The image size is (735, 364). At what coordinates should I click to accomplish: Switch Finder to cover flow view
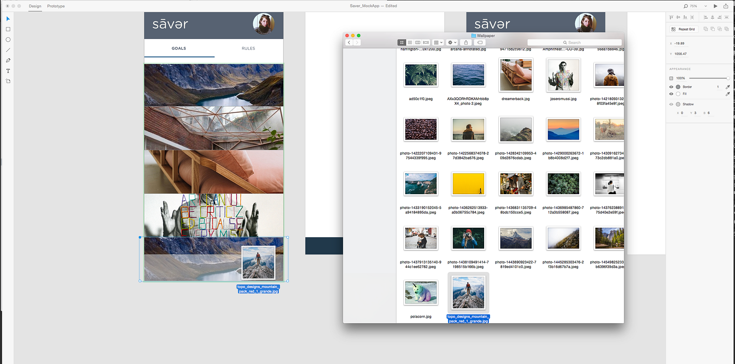426,43
